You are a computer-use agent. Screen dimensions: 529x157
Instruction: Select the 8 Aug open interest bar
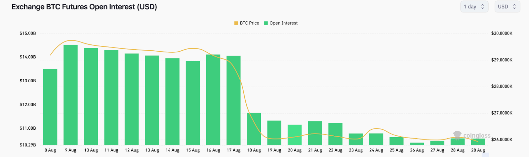[x=50, y=107]
